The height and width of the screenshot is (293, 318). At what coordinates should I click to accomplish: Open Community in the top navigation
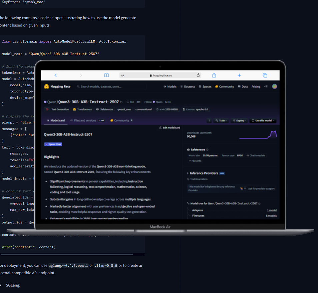pos(225,87)
